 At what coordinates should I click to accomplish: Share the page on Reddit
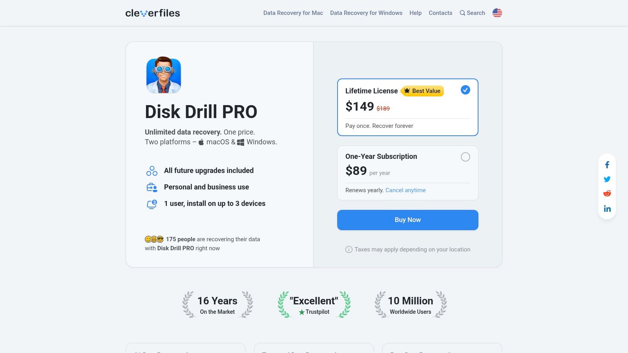click(x=607, y=193)
